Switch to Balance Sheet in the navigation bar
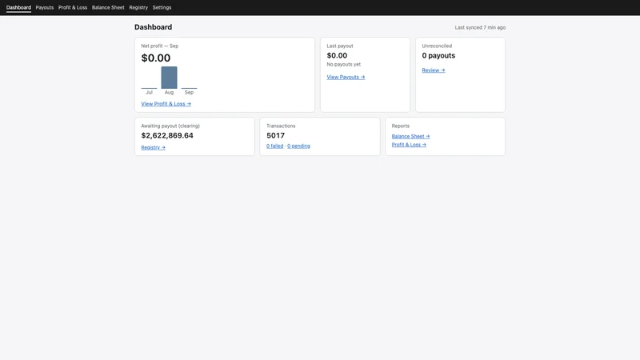Viewport: 640px width, 360px height. 108,7
